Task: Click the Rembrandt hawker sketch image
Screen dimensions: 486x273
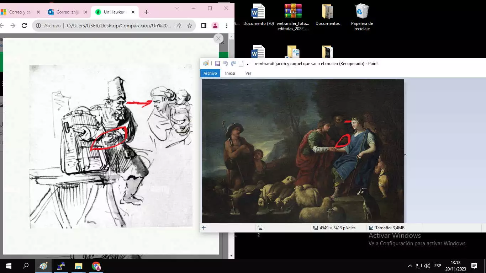Action: 111,146
